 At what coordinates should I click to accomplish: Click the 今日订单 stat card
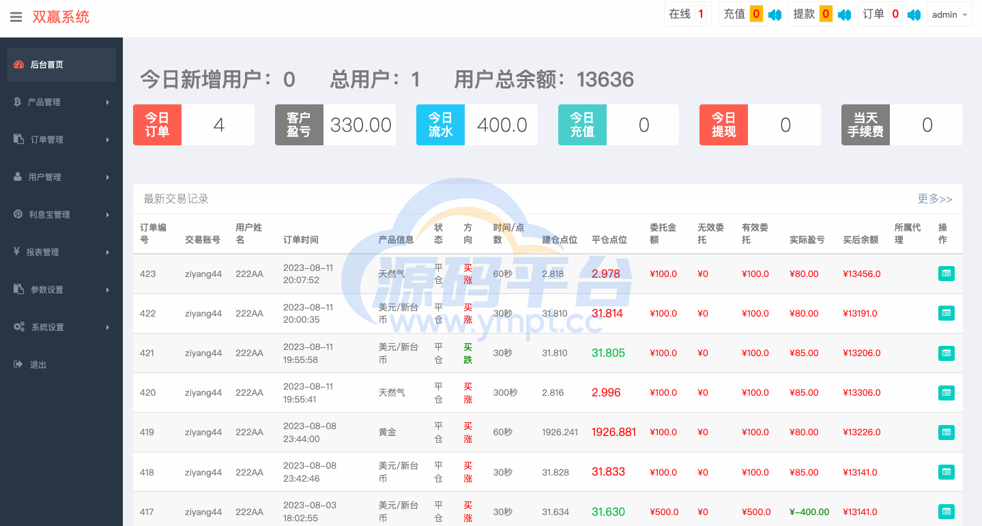pyautogui.click(x=194, y=125)
